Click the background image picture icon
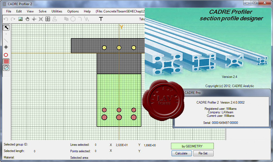 [x=20, y=19]
